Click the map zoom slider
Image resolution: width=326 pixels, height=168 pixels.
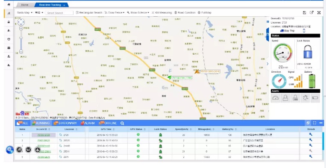click(21, 40)
